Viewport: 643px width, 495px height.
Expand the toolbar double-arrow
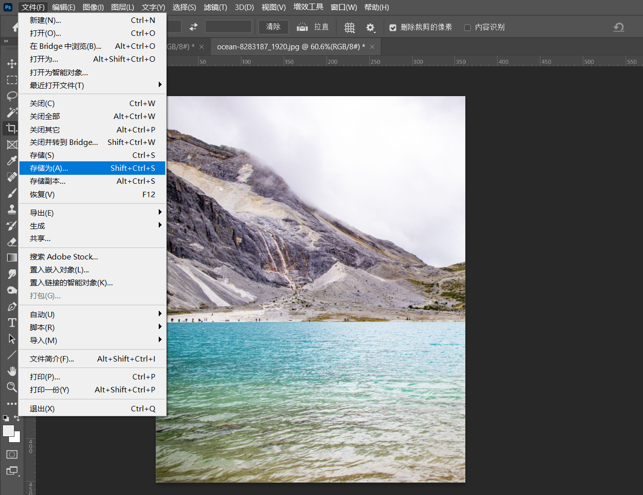point(6,41)
